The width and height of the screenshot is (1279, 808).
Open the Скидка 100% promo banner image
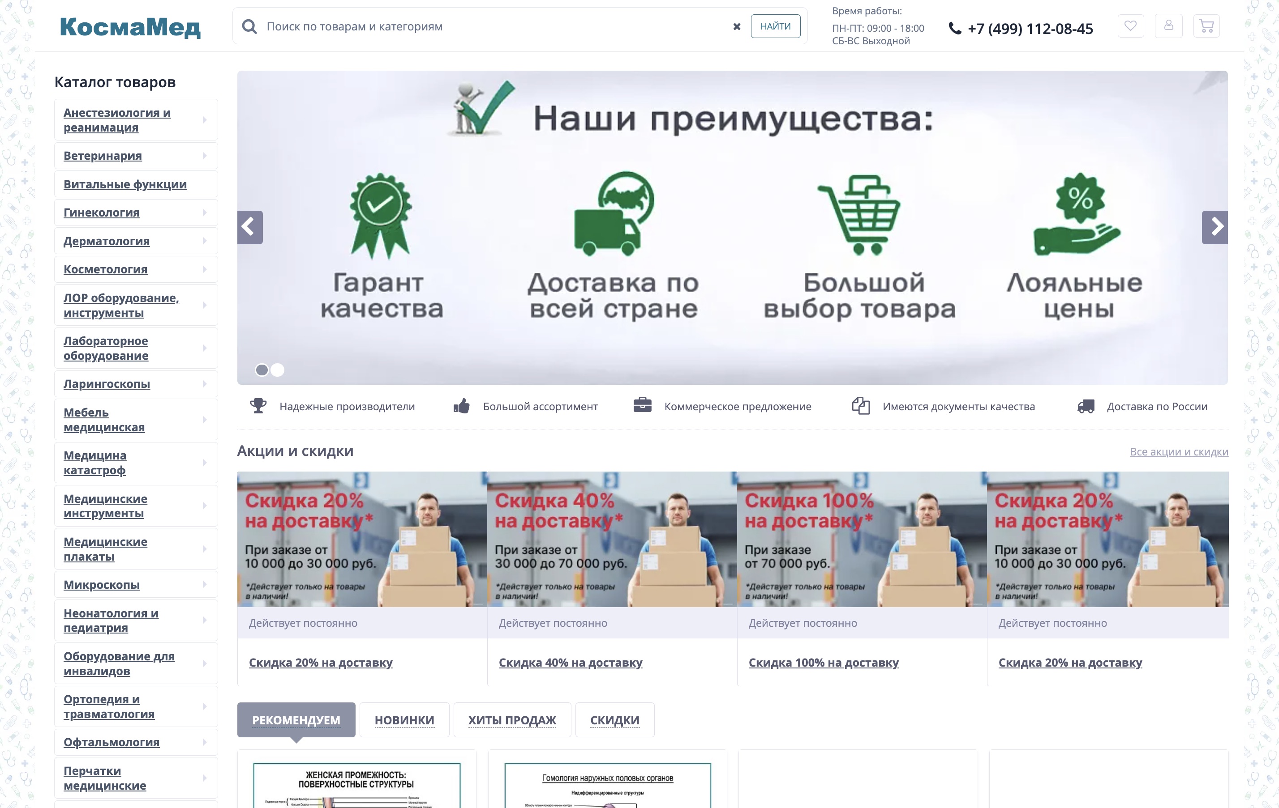(862, 539)
